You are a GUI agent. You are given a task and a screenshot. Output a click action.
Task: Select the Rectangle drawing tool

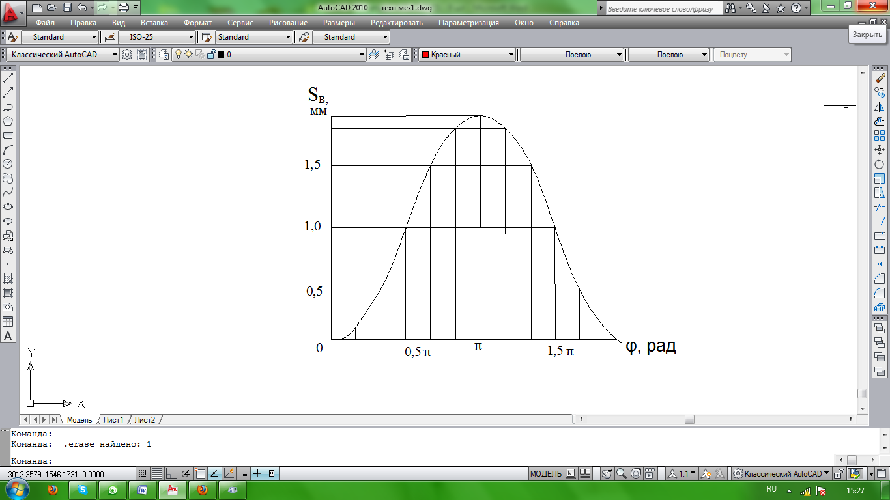8,135
